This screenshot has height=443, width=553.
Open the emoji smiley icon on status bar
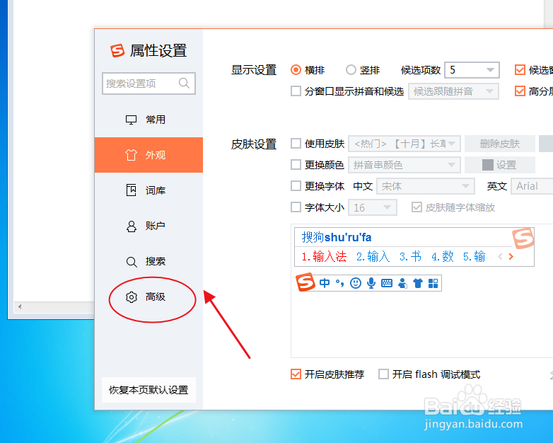tap(356, 283)
